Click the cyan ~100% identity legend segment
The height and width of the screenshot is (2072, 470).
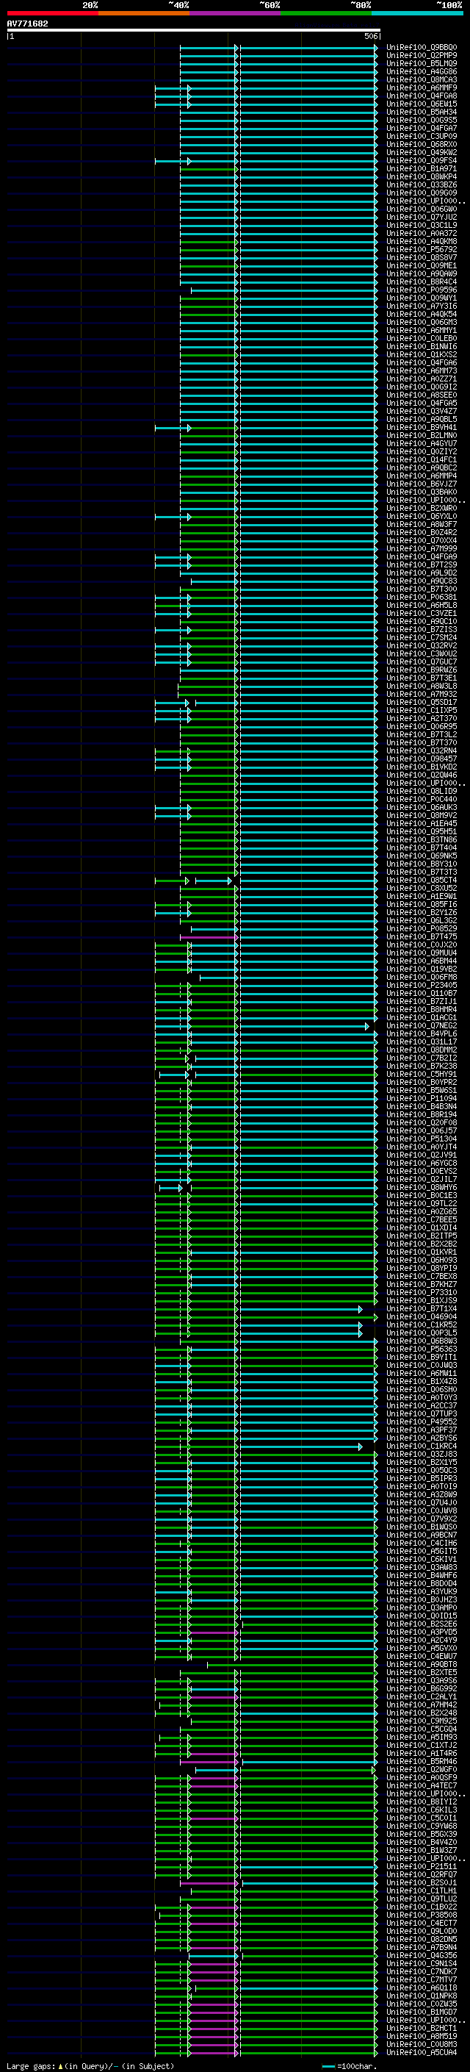pyautogui.click(x=417, y=13)
